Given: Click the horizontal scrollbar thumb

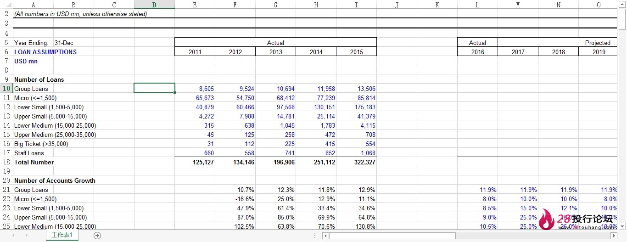Looking at the screenshot, I should (x=392, y=236).
